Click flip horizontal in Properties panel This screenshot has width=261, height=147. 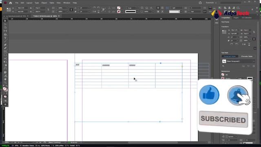[244, 45]
